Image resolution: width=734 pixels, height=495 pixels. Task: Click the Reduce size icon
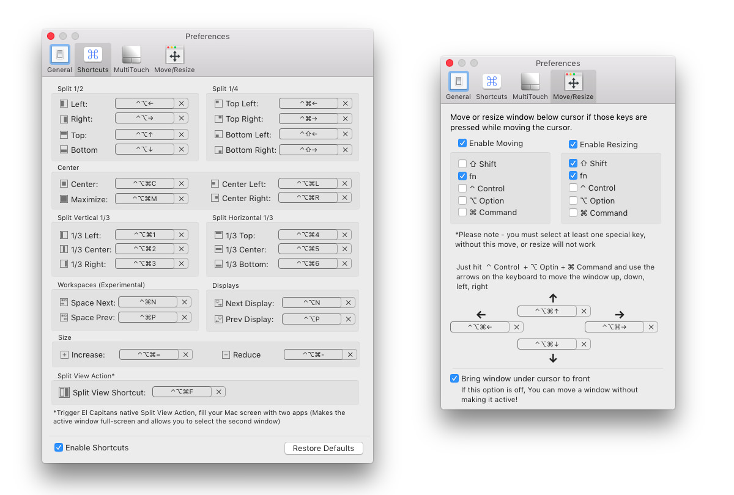[225, 354]
